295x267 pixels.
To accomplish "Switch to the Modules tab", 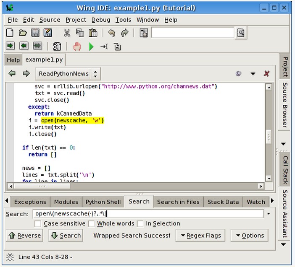I will coord(66,202).
